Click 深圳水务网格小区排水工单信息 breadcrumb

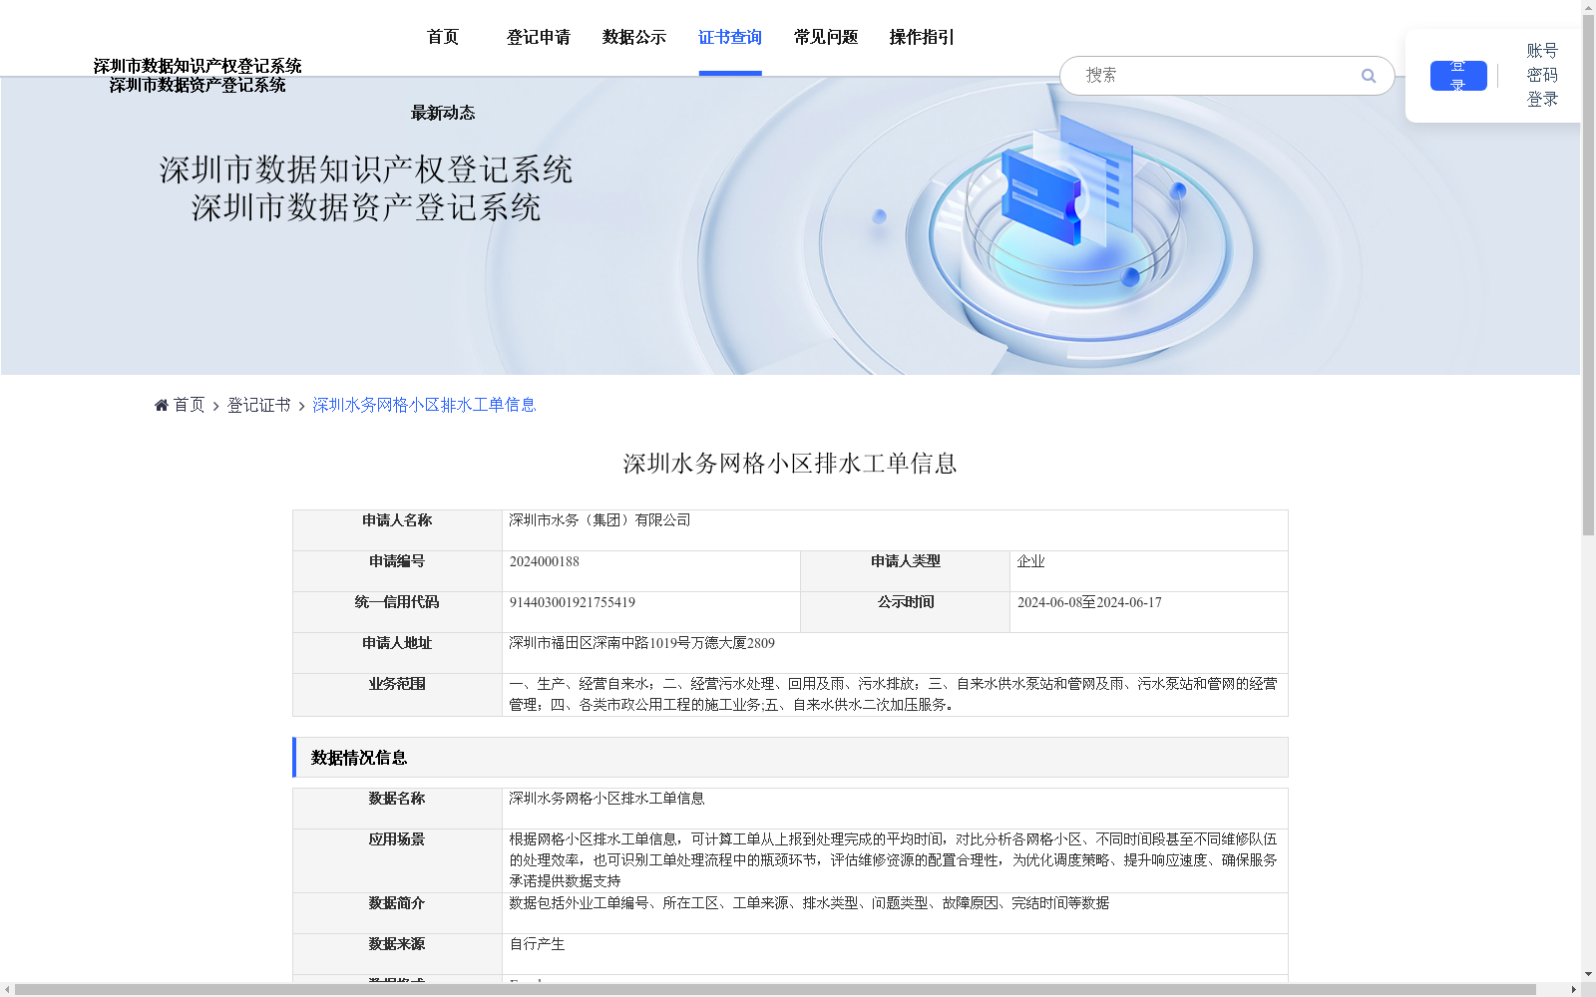[x=424, y=405]
